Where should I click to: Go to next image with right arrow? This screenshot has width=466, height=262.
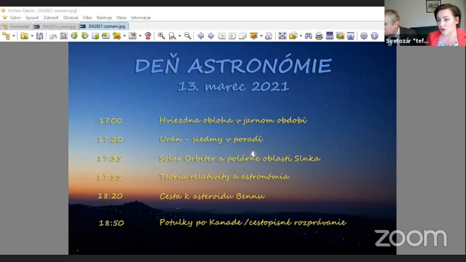coord(211,36)
